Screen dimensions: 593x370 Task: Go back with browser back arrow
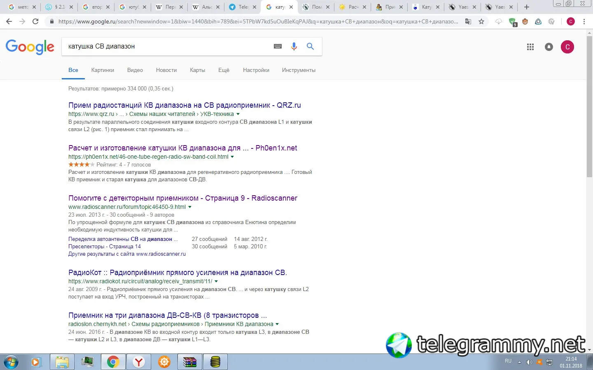click(9, 21)
